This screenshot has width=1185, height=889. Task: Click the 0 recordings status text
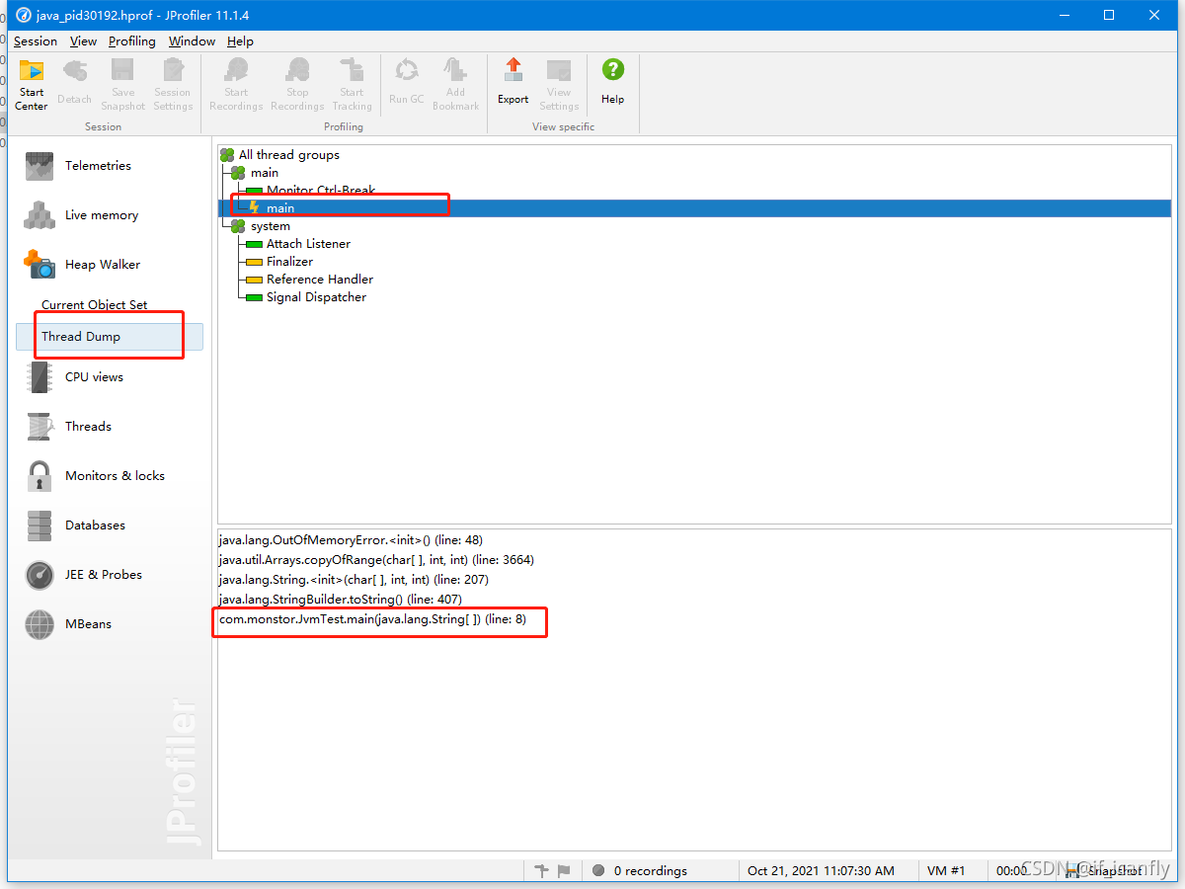click(650, 871)
